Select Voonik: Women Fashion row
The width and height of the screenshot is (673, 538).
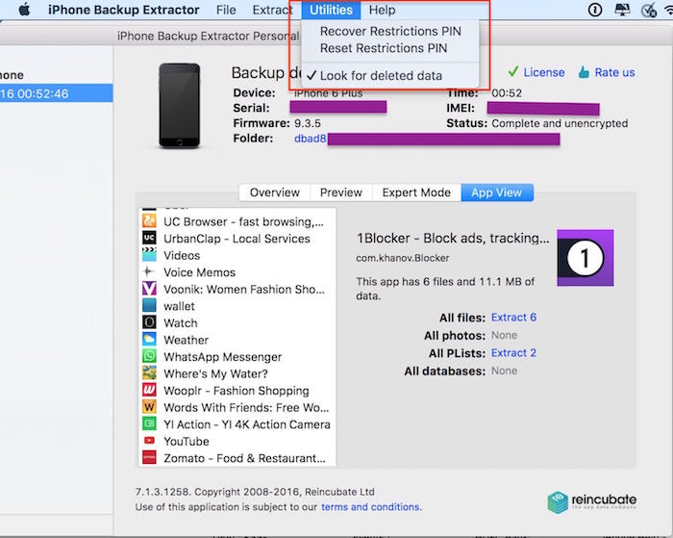(237, 289)
